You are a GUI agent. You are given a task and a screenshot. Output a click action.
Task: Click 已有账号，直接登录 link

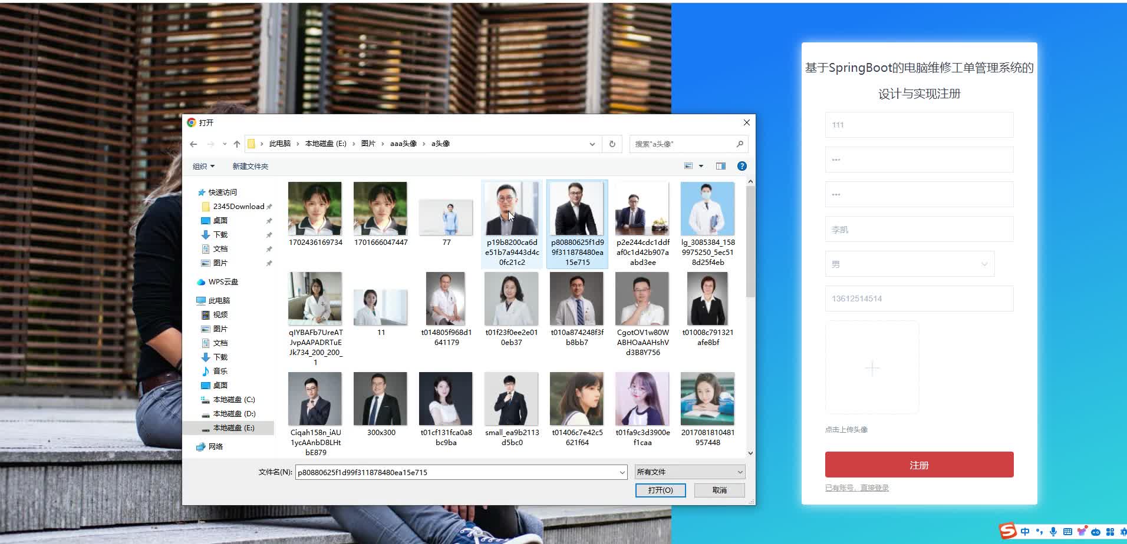[x=857, y=488]
